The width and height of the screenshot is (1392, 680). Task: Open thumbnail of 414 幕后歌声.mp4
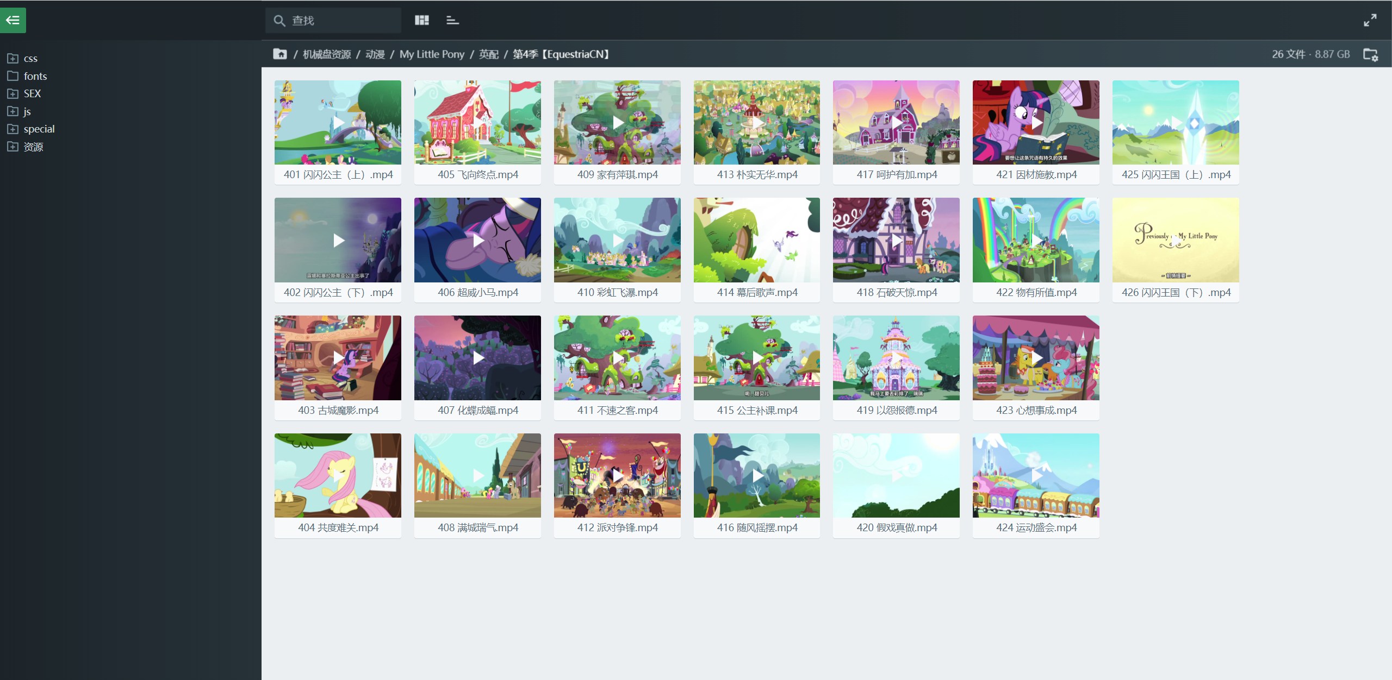(757, 240)
